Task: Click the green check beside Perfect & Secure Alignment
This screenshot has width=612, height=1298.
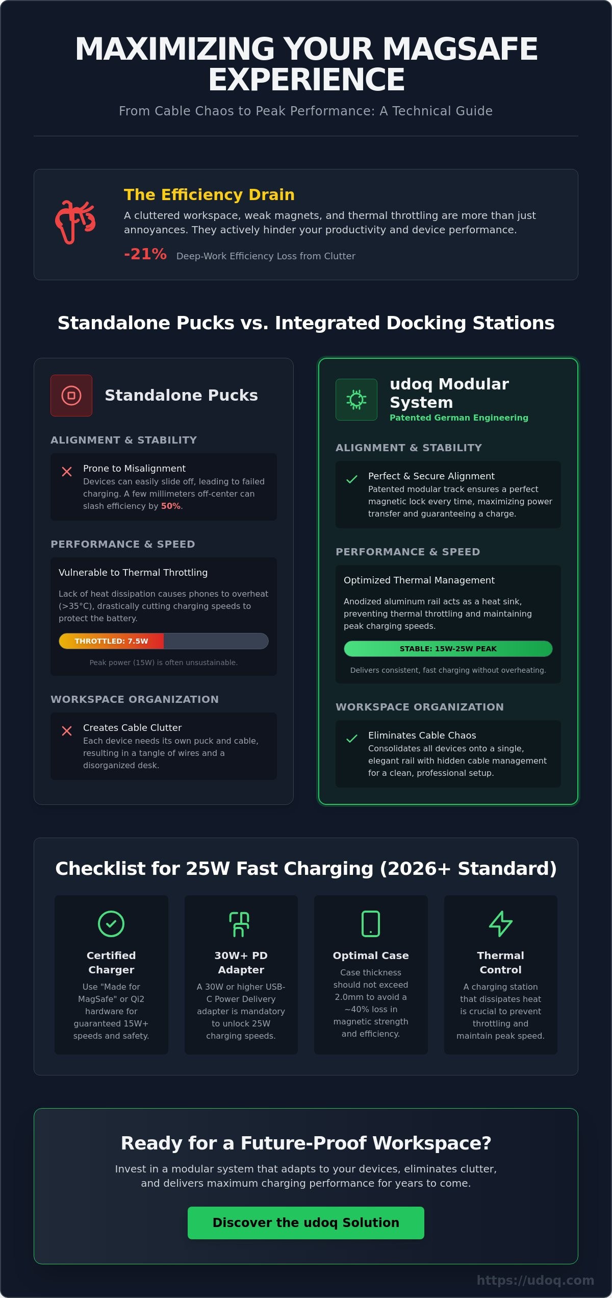Action: [x=352, y=479]
